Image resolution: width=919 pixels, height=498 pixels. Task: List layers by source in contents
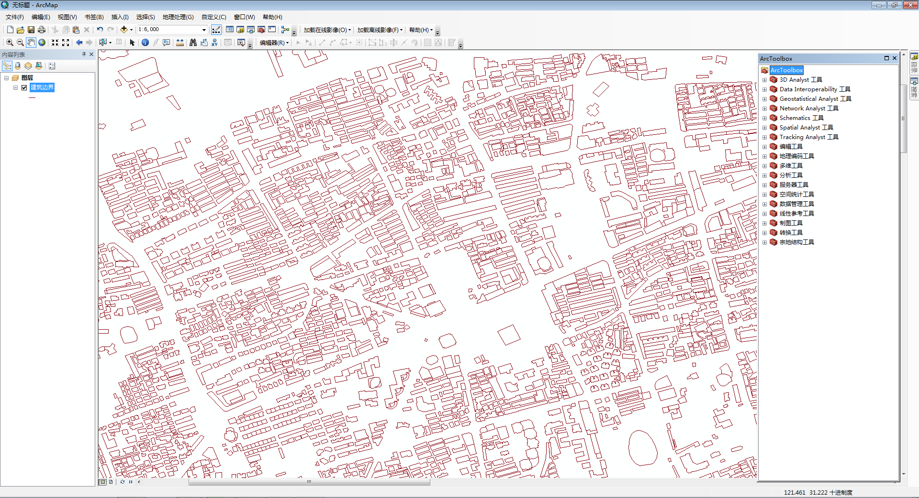(x=18, y=66)
